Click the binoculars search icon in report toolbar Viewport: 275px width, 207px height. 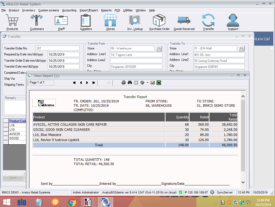point(130,83)
